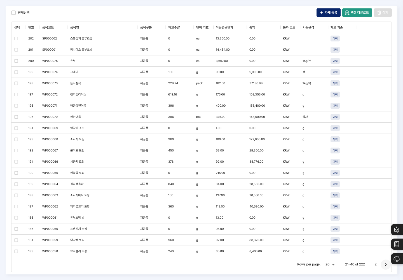Click the 108,353.00 total cell
The image size is (403, 280).
tap(257, 95)
